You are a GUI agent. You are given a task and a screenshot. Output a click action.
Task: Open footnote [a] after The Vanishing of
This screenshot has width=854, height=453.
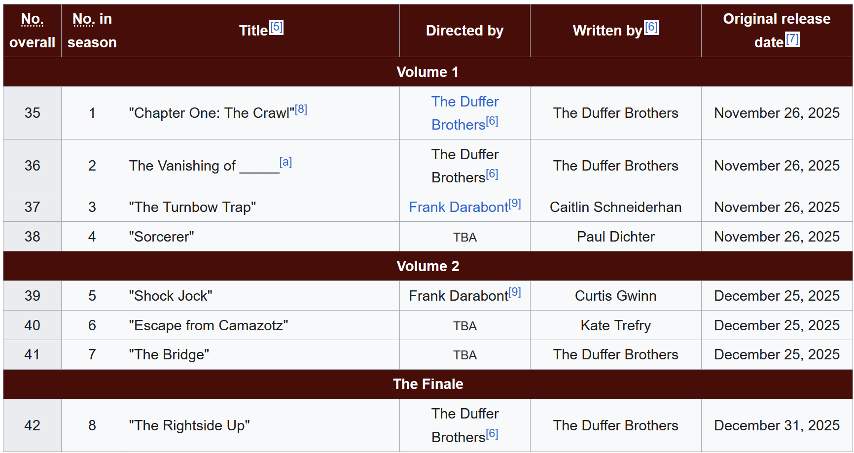pyautogui.click(x=285, y=162)
